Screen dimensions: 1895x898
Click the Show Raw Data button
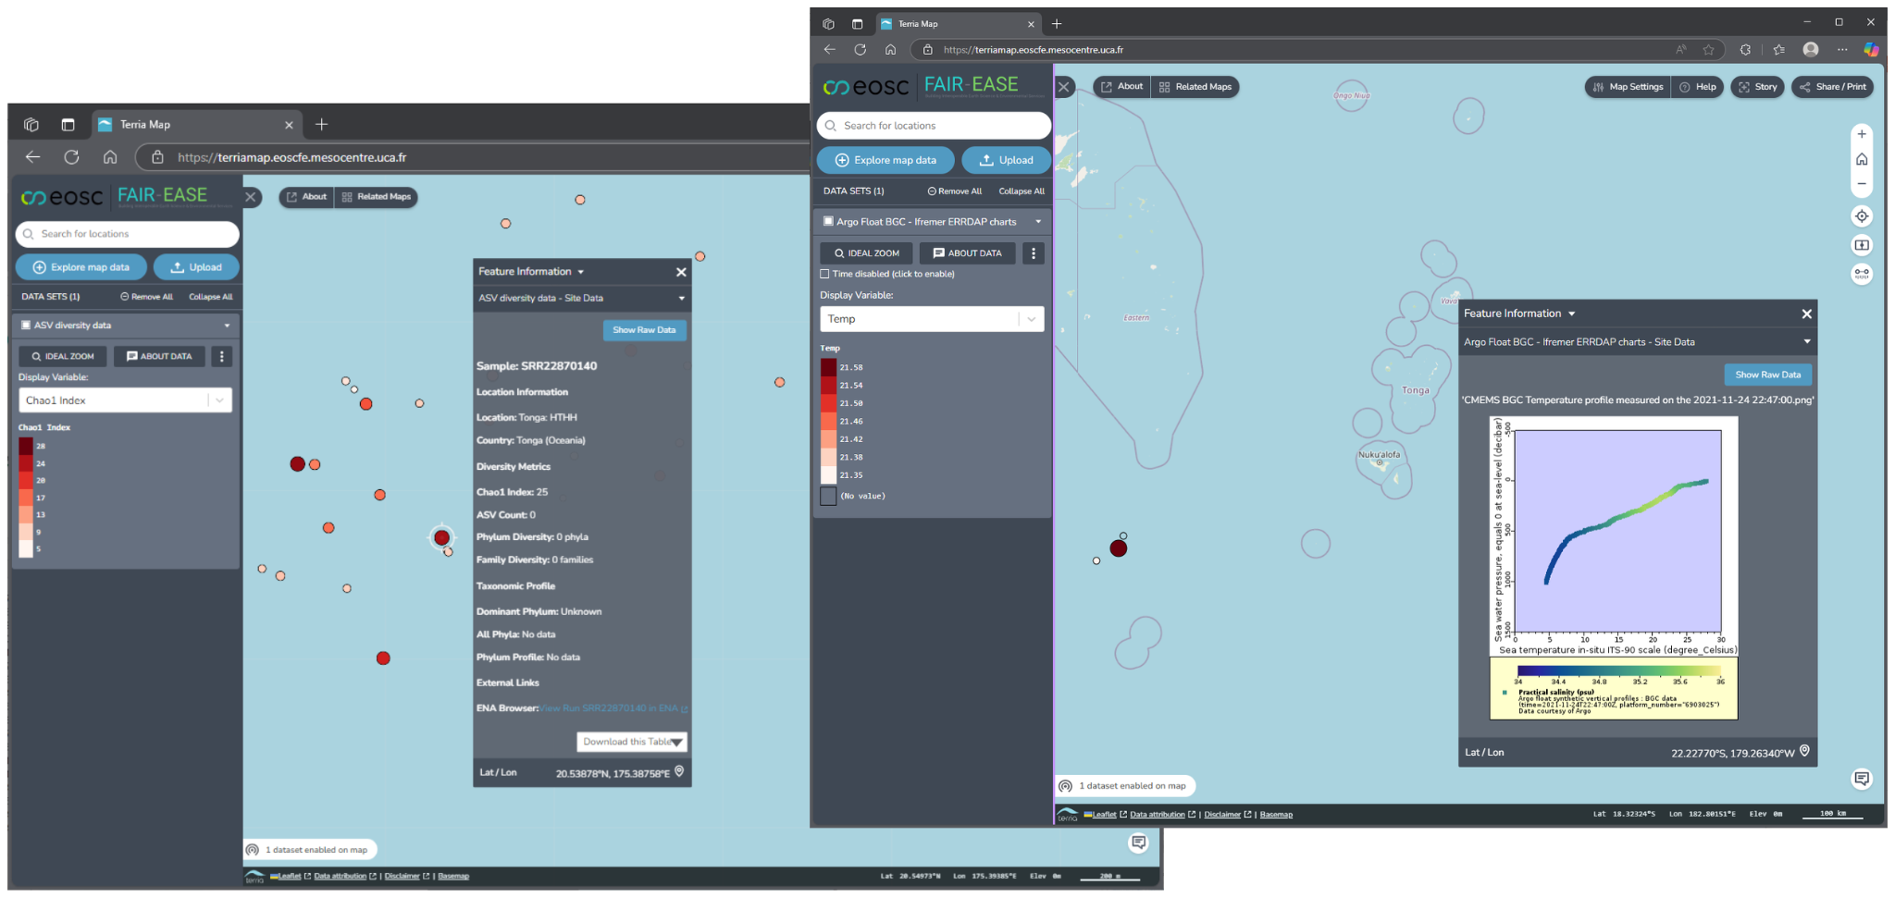pyautogui.click(x=1766, y=375)
